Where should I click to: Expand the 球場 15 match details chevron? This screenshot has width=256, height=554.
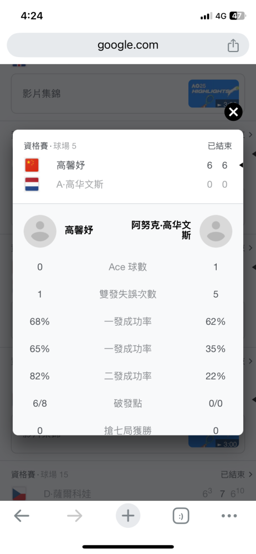250,474
